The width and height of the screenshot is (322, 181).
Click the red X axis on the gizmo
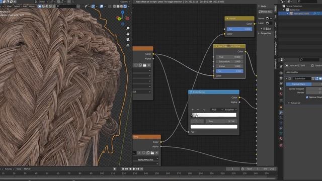(127, 19)
